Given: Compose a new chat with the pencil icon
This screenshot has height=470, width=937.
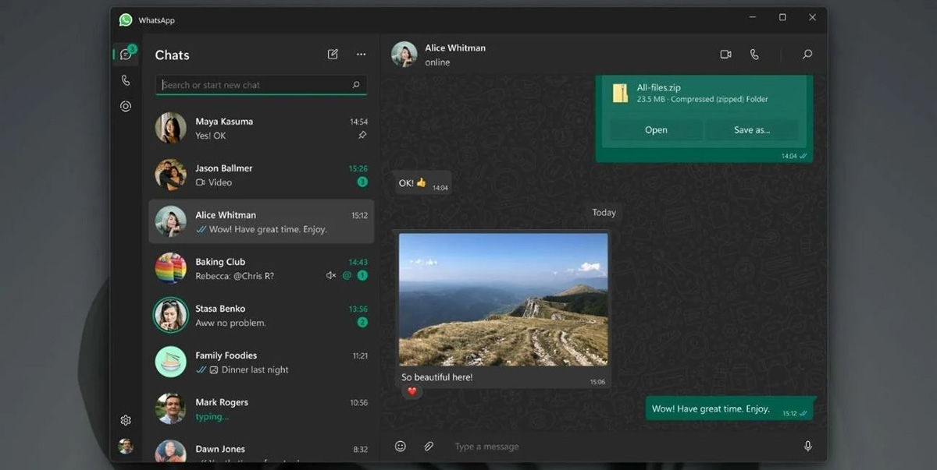Looking at the screenshot, I should [x=332, y=54].
